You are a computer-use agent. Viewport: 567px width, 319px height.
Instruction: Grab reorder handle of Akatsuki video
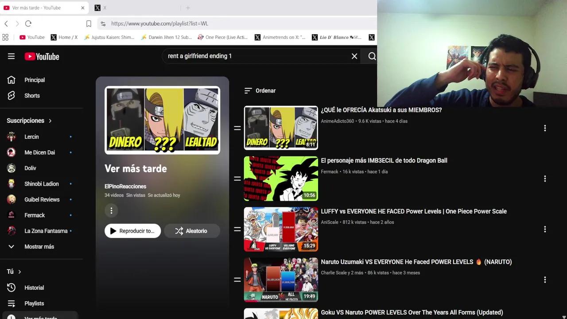pyautogui.click(x=237, y=128)
